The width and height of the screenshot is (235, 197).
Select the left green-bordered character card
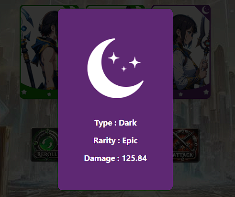39,52
